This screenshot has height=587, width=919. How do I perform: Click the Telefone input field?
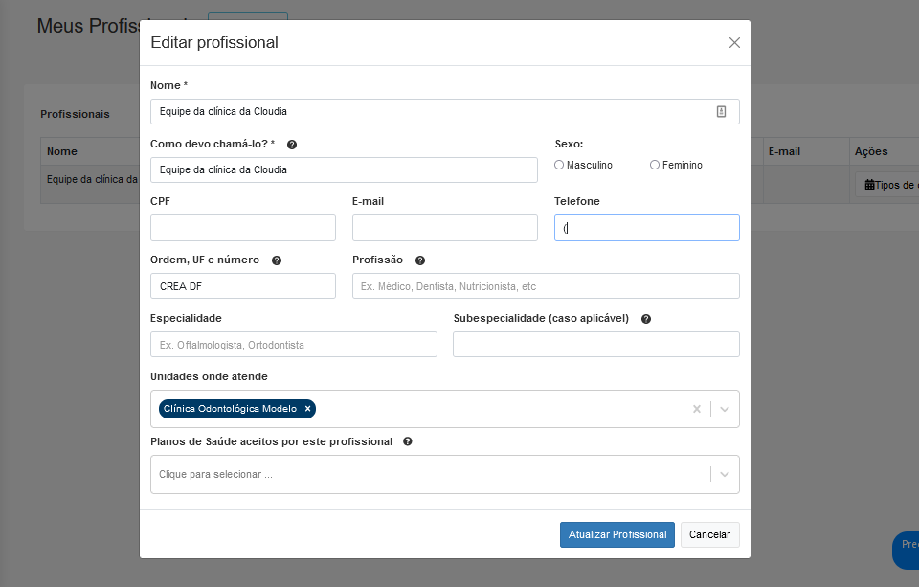pyautogui.click(x=647, y=228)
